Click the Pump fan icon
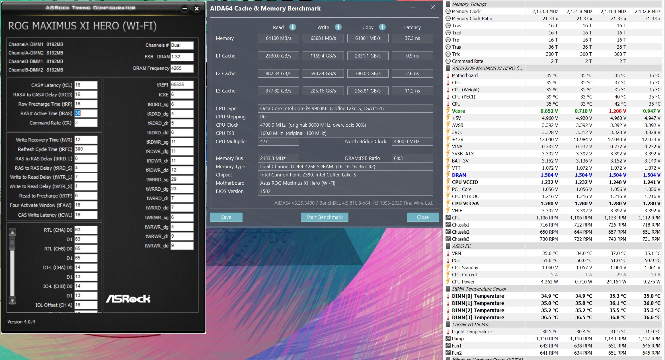 click(448, 339)
